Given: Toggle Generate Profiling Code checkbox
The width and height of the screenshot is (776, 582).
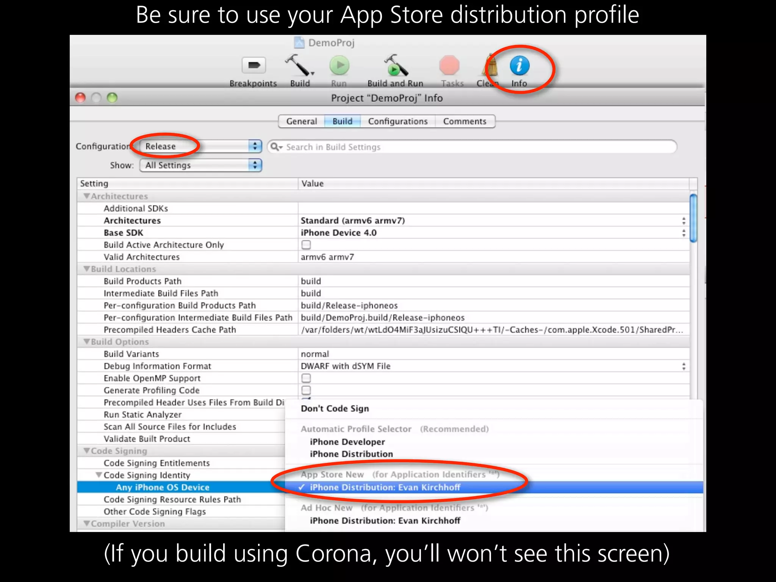Looking at the screenshot, I should coord(306,390).
